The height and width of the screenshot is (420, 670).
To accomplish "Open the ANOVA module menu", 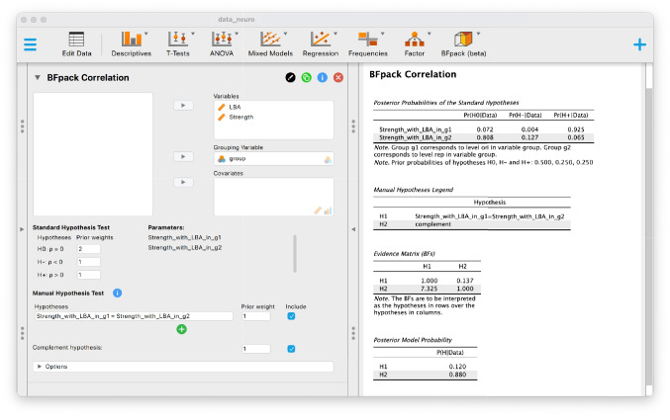I will point(222,44).
